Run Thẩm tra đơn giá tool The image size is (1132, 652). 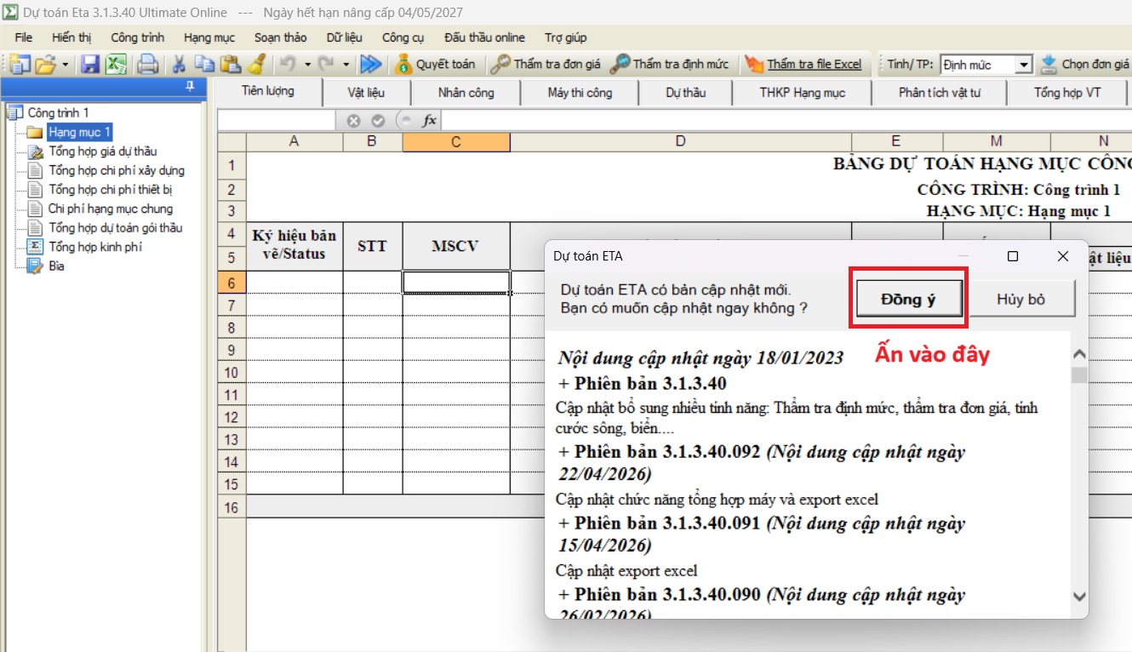(547, 64)
